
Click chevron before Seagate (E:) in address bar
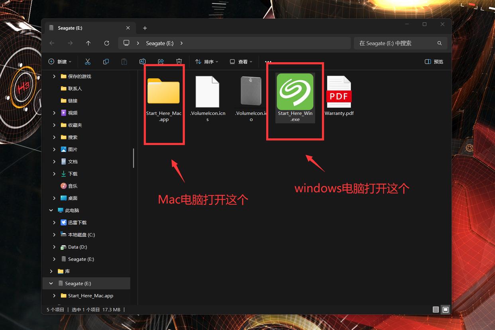(138, 43)
